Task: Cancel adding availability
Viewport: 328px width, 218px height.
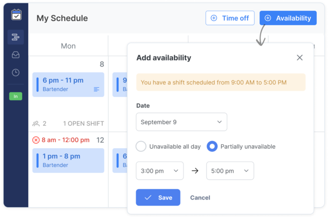Action: pyautogui.click(x=200, y=197)
